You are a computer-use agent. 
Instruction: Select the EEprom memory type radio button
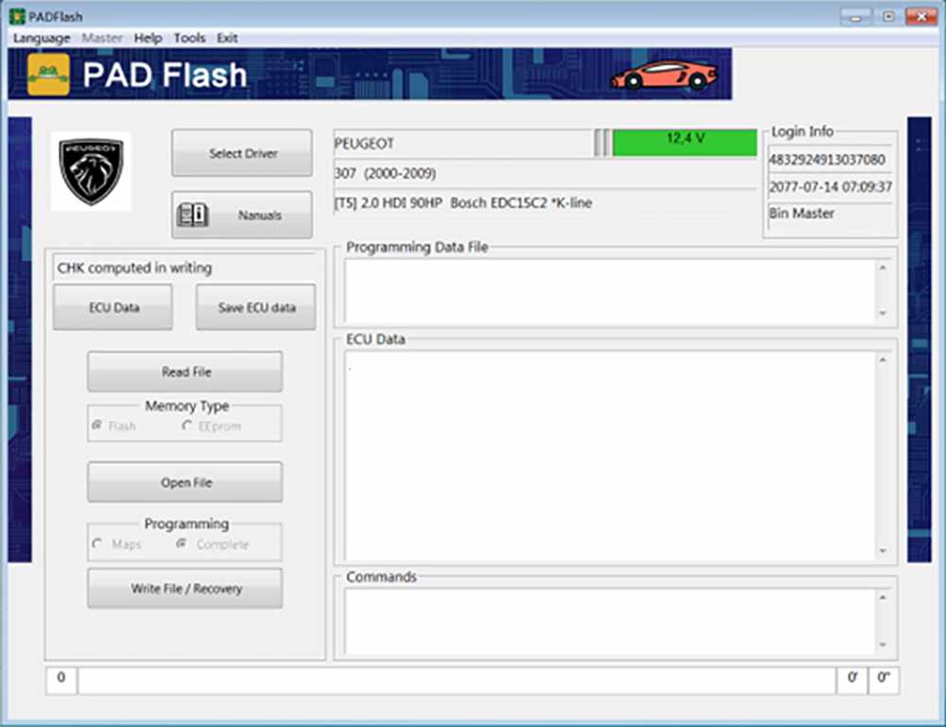point(186,425)
